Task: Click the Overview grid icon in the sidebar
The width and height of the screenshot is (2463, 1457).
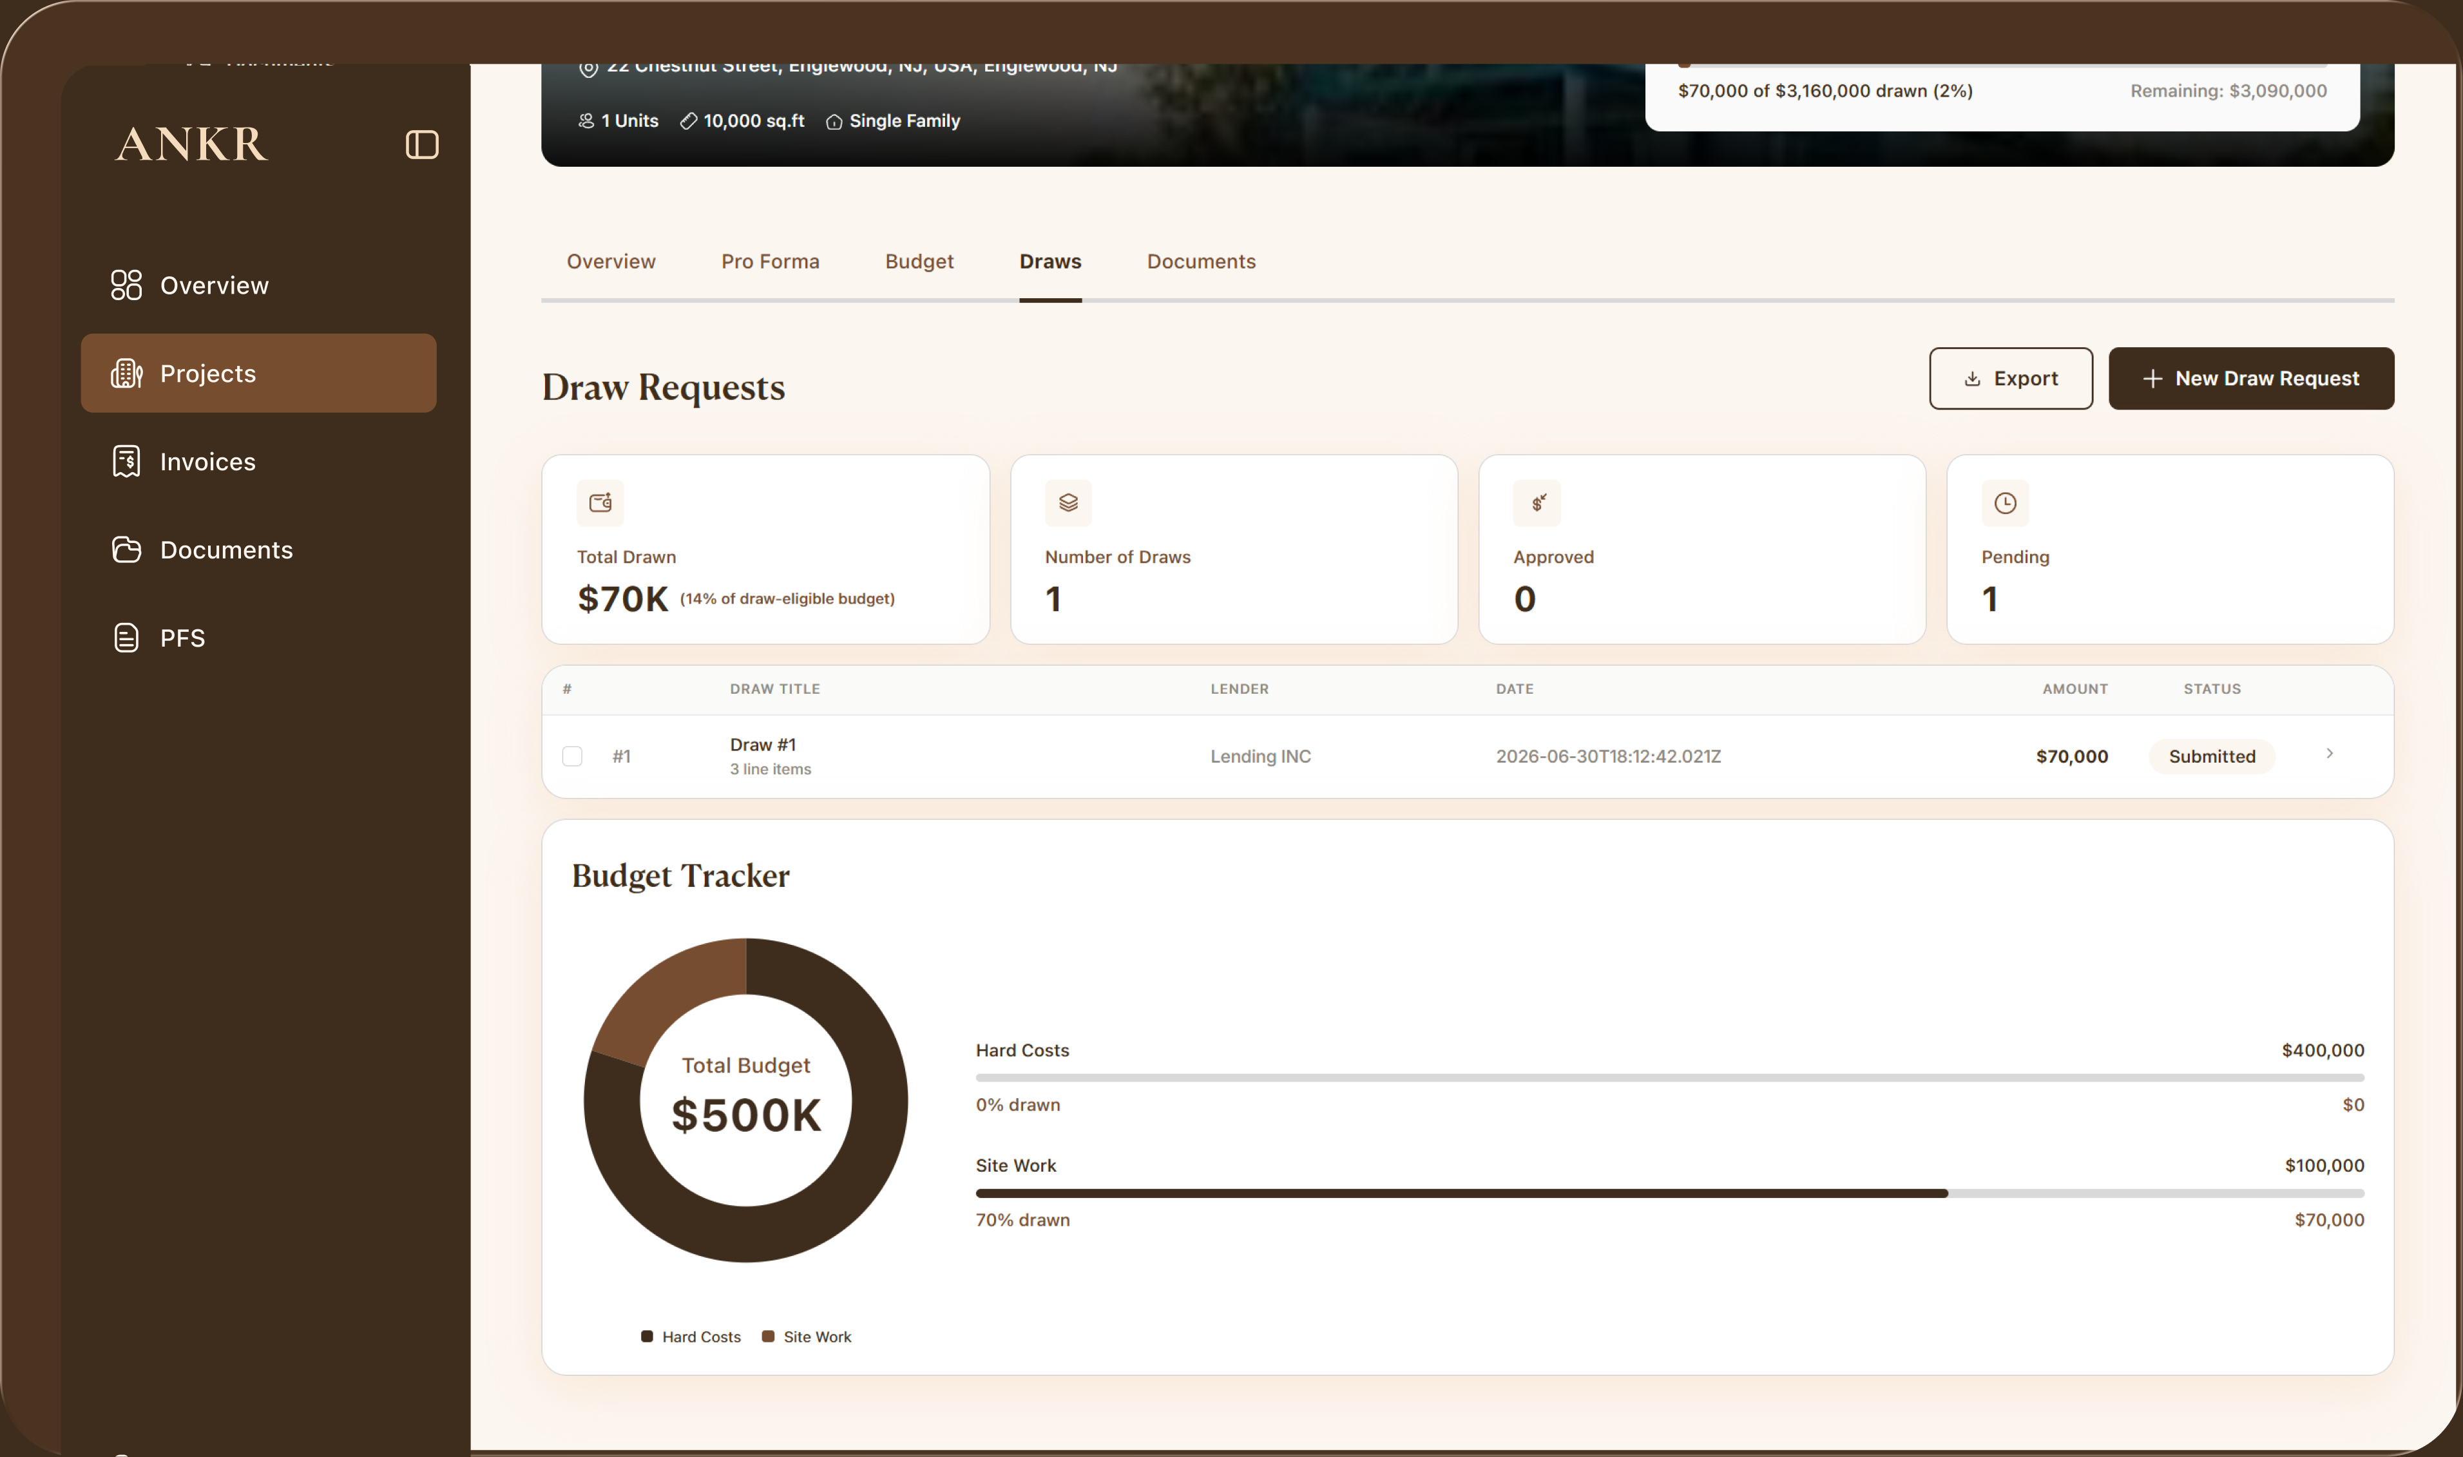Action: 126,285
